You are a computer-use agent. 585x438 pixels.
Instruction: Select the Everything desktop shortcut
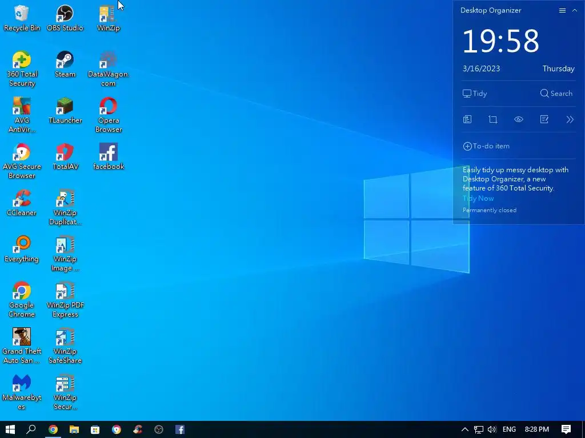22,249
